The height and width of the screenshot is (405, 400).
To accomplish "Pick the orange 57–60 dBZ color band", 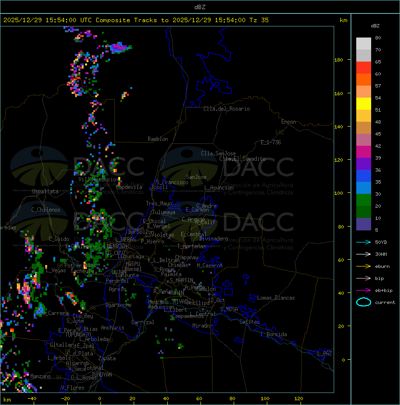I will tap(363, 79).
